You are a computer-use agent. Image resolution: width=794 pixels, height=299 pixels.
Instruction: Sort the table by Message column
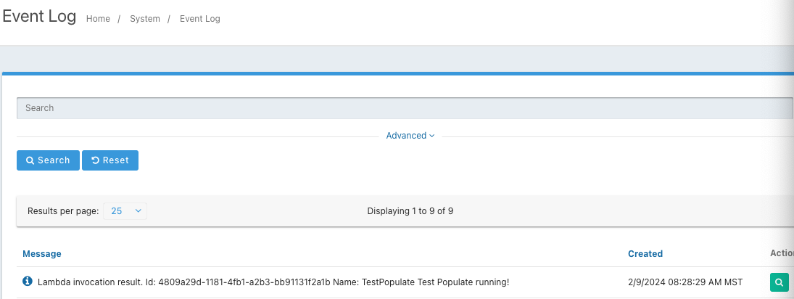point(42,254)
